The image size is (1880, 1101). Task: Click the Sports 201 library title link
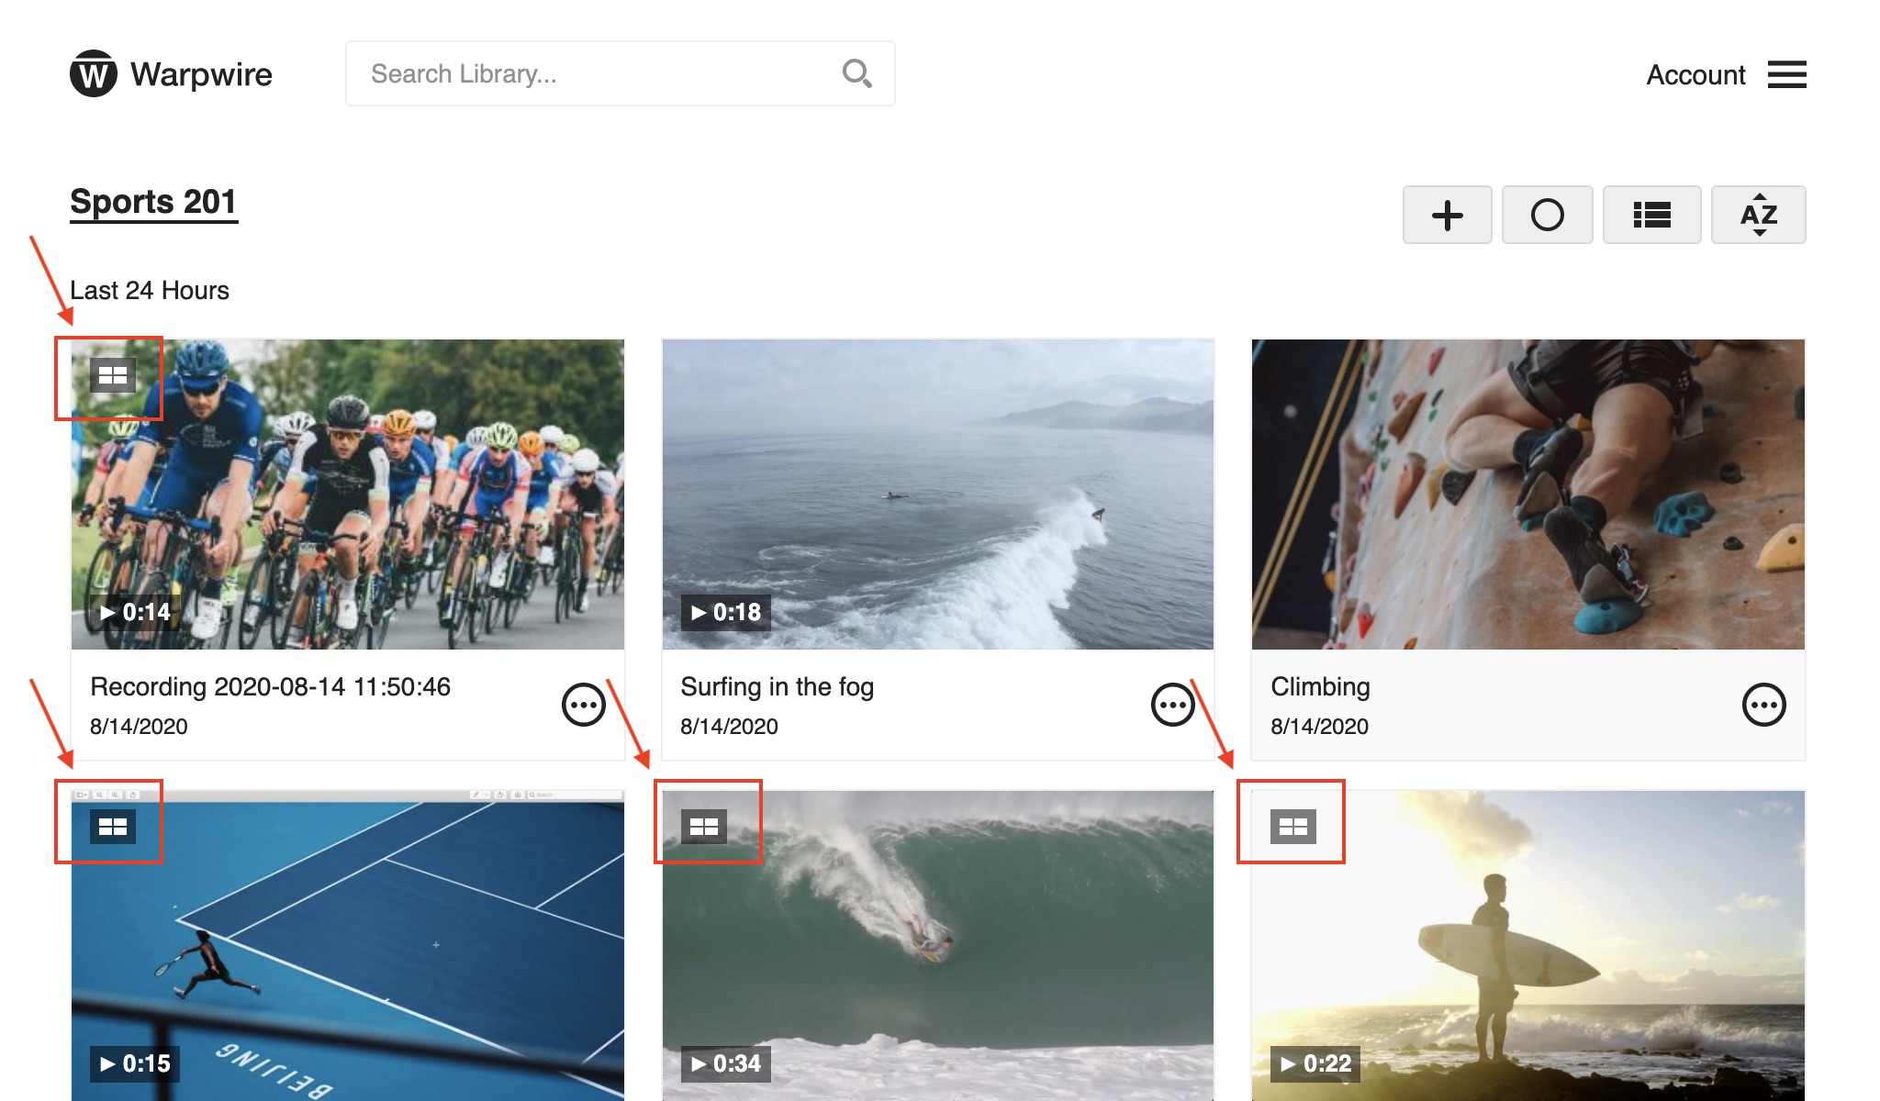153,202
